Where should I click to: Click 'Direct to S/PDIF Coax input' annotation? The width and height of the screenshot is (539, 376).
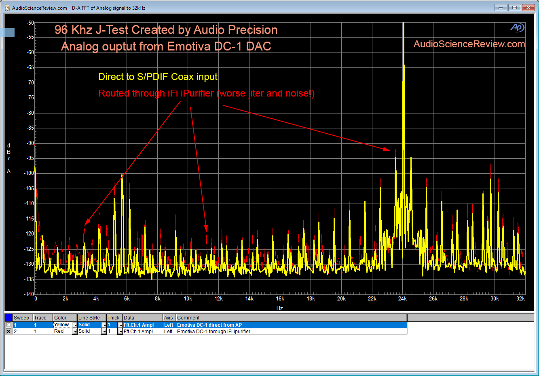158,77
